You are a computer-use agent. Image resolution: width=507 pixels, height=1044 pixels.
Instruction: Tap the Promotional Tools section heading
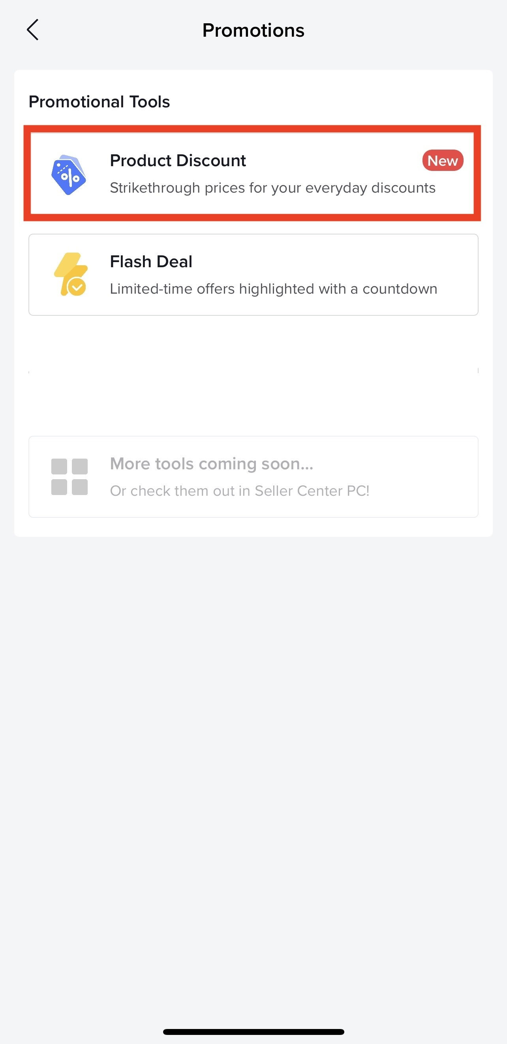[99, 102]
